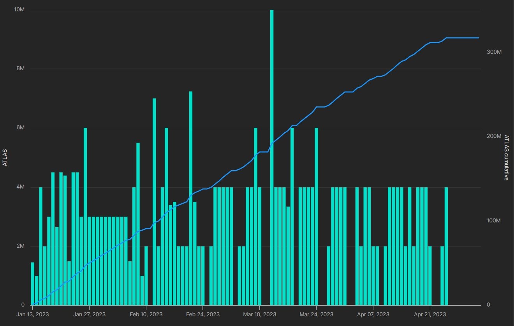Viewport: 514px width, 326px height.
Task: Select the '8M' left axis tick label
Action: point(20,69)
